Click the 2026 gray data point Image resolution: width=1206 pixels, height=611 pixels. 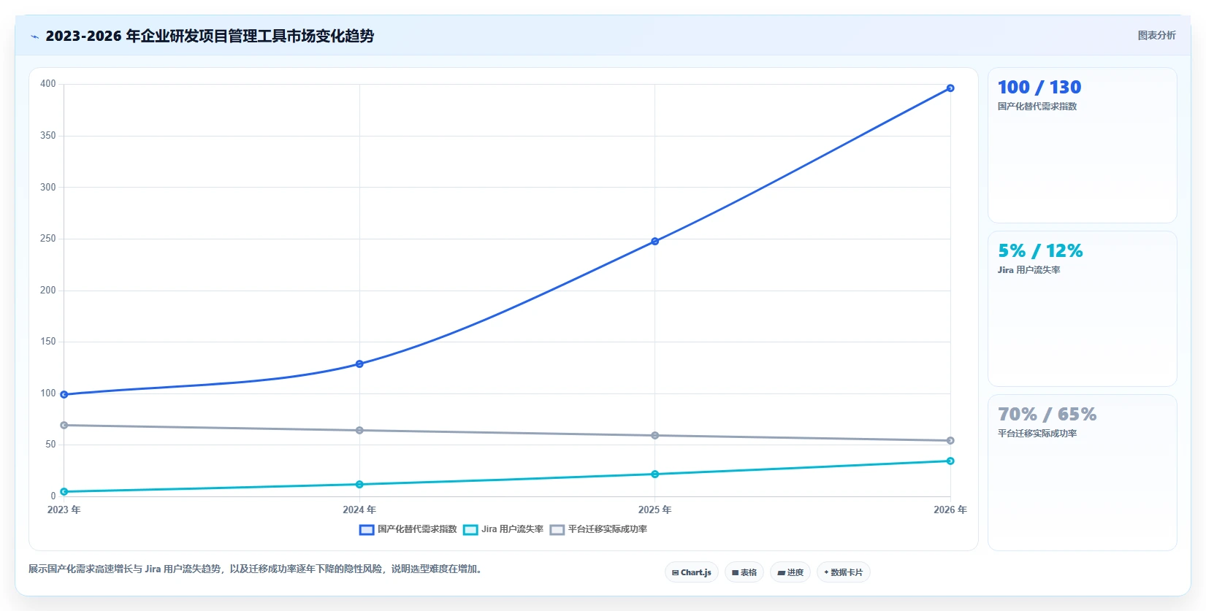click(950, 440)
